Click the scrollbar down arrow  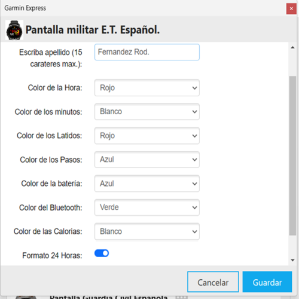[292, 260]
